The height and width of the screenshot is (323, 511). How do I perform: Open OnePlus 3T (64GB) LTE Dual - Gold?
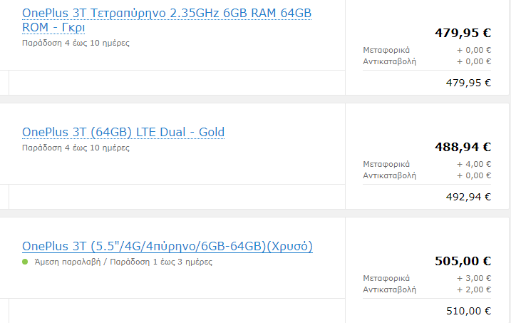tap(123, 132)
